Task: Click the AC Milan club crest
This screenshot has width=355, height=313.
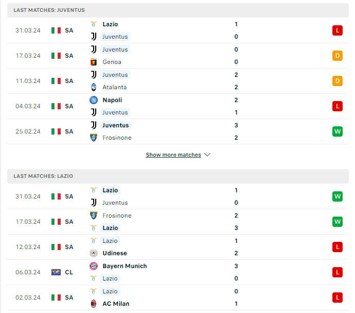Action: (94, 304)
